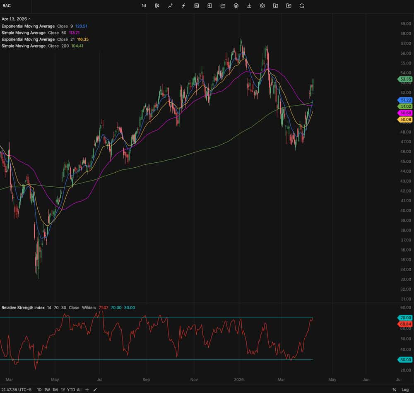
Task: Click the red RSI 69.84 tag
Action: tap(405, 324)
